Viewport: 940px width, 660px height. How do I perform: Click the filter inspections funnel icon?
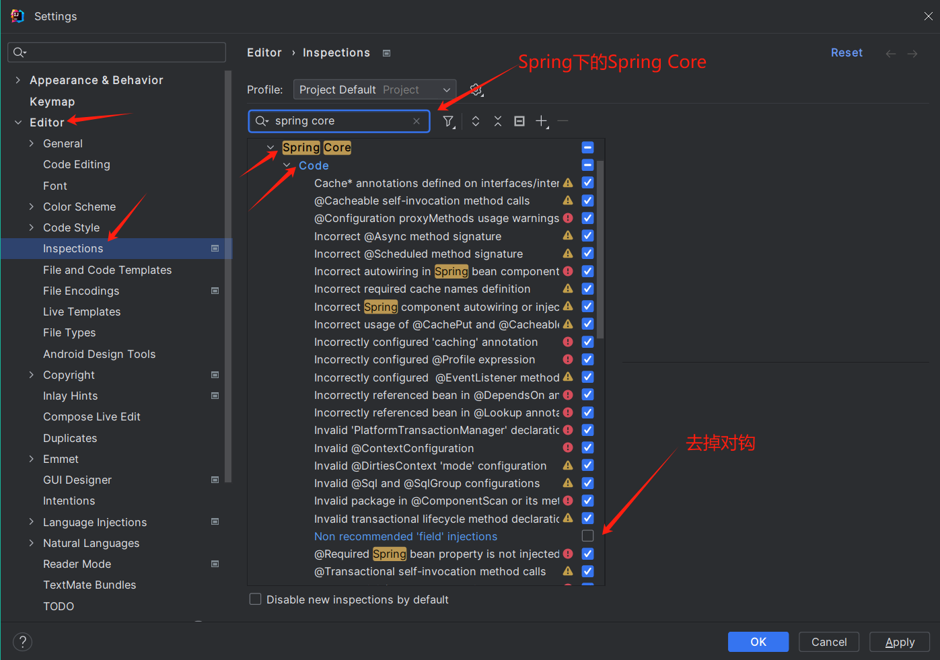tap(449, 121)
